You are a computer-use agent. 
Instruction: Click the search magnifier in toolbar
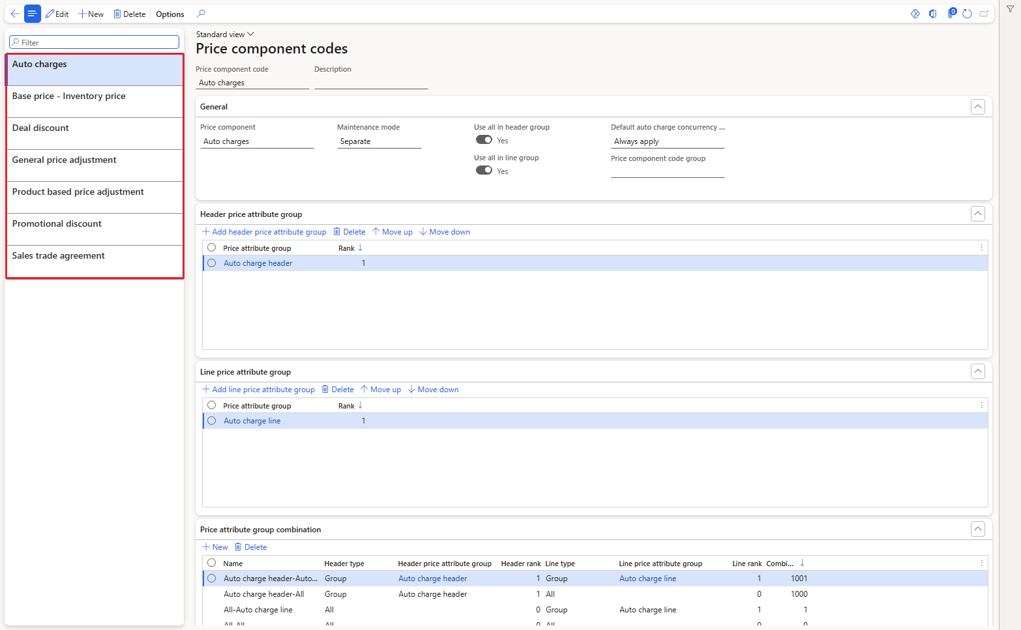tap(201, 14)
